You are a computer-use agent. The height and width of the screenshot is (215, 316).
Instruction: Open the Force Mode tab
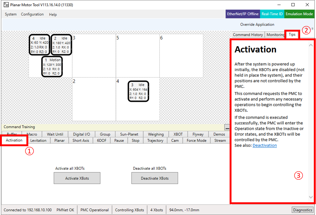[x=196, y=140]
